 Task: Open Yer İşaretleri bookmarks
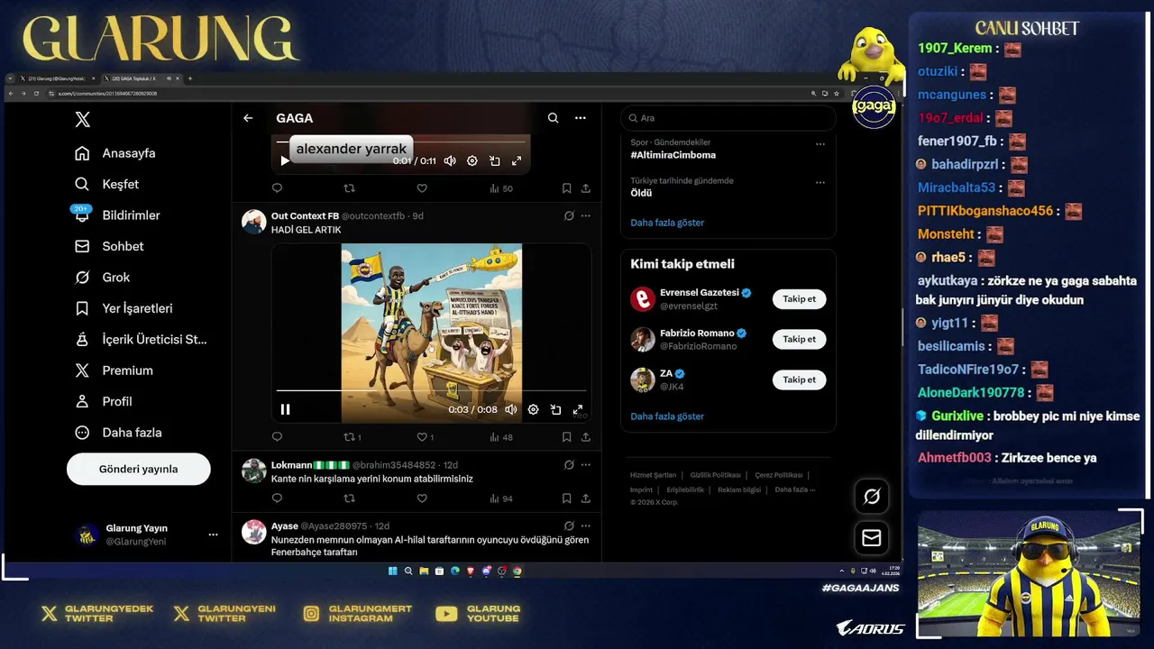(x=124, y=308)
